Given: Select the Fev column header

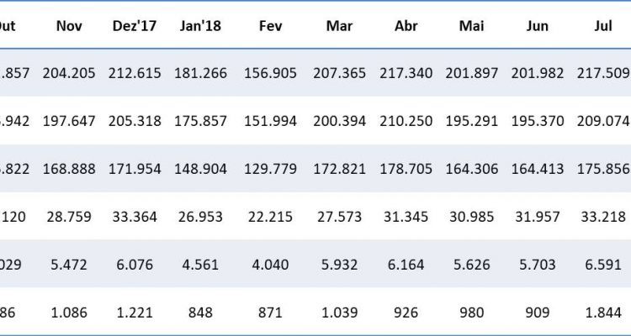Looking at the screenshot, I should (270, 26).
